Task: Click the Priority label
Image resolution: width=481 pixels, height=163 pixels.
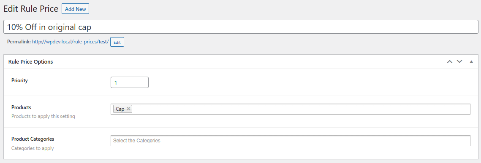Action: [x=19, y=80]
